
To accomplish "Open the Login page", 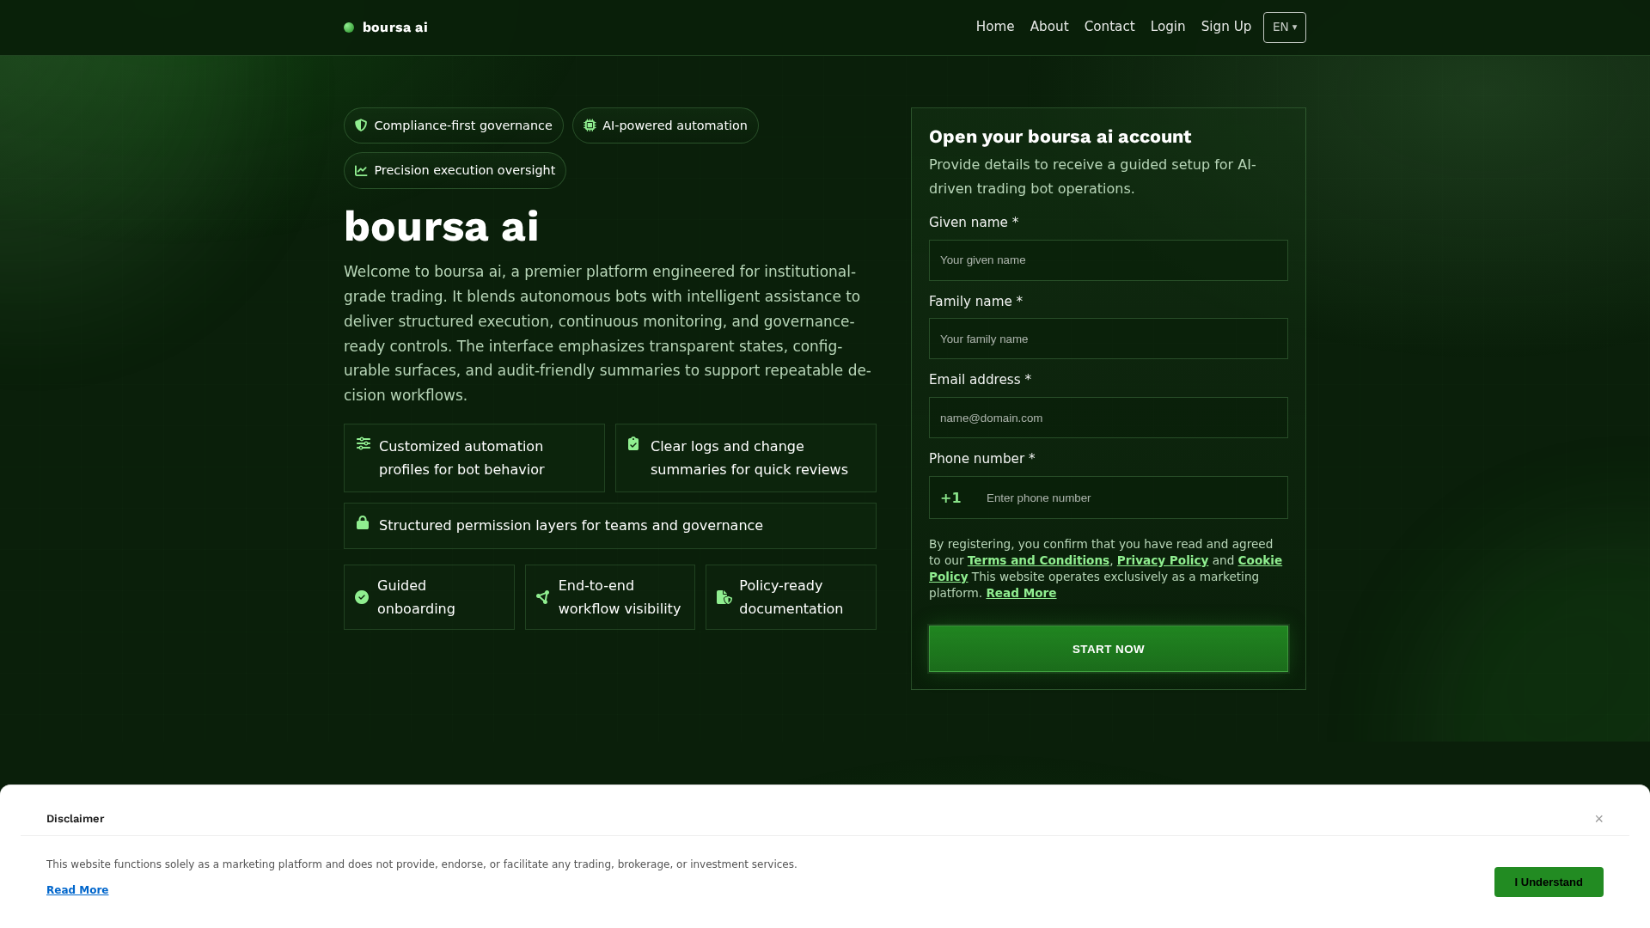I will (x=1168, y=27).
